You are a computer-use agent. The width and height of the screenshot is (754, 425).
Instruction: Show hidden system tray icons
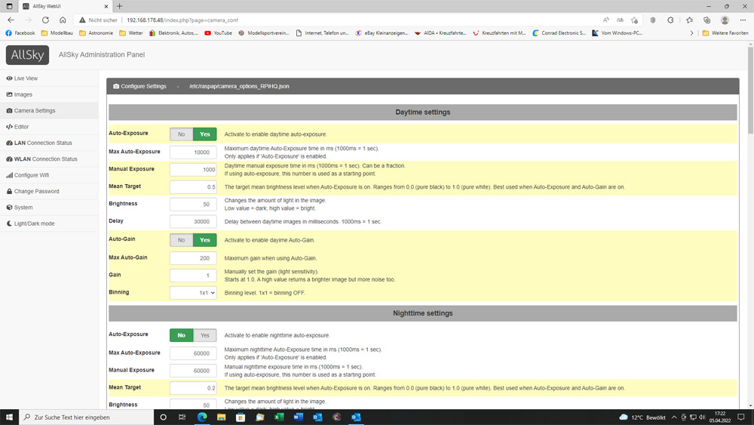tap(673, 417)
